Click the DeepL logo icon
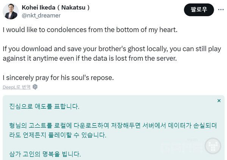 pyautogui.click(x=35, y=87)
